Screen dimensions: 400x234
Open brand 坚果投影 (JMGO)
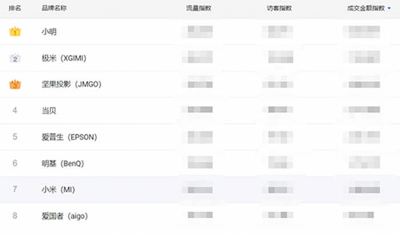(x=71, y=84)
